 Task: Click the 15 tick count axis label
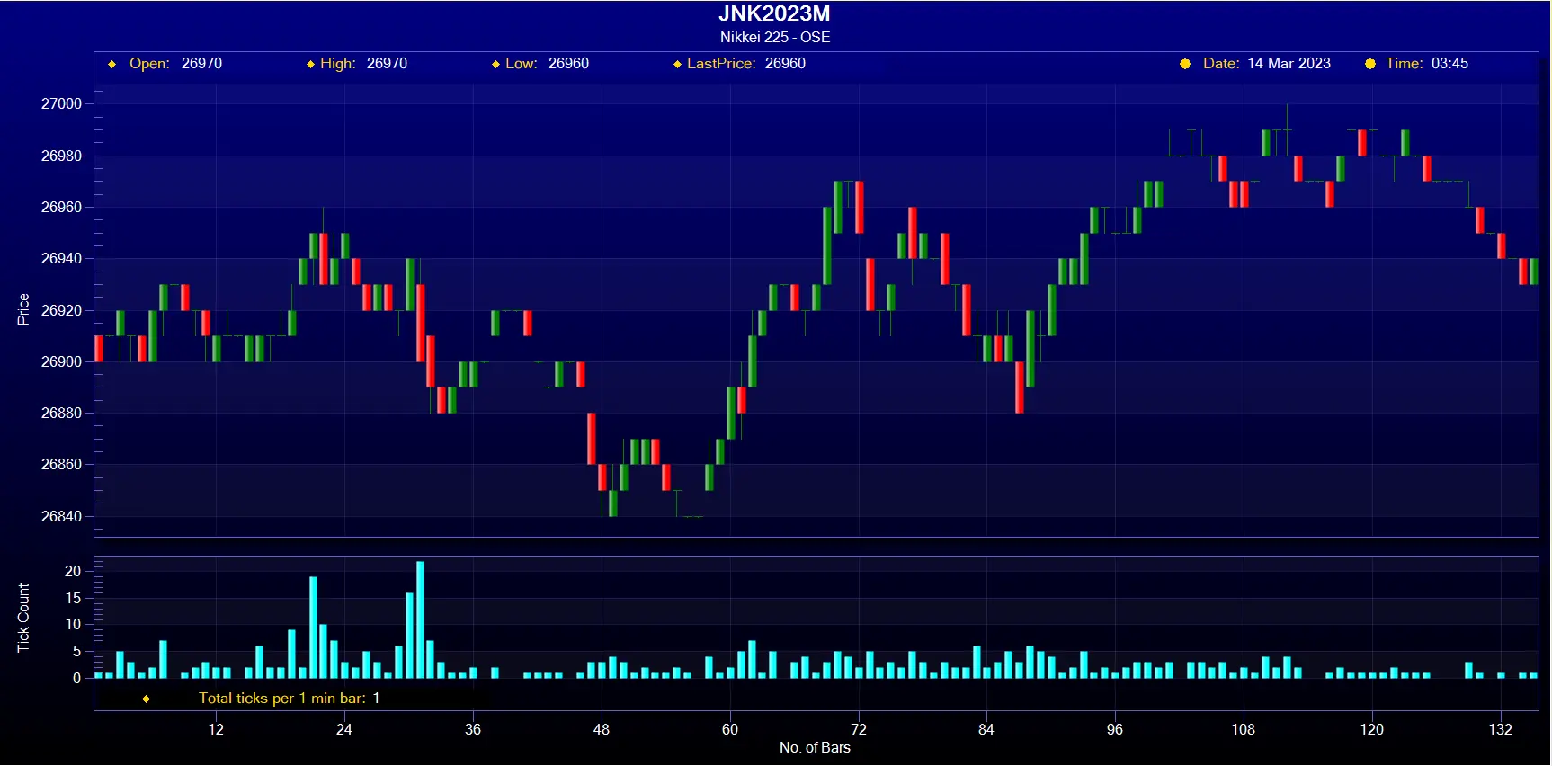(73, 598)
